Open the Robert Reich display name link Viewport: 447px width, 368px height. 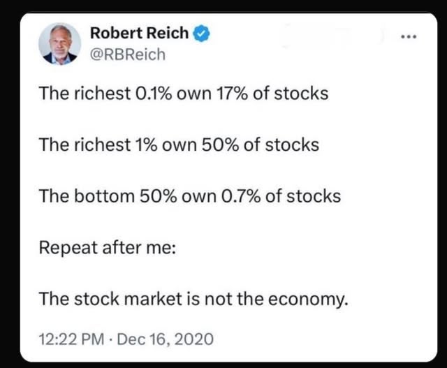(x=139, y=33)
